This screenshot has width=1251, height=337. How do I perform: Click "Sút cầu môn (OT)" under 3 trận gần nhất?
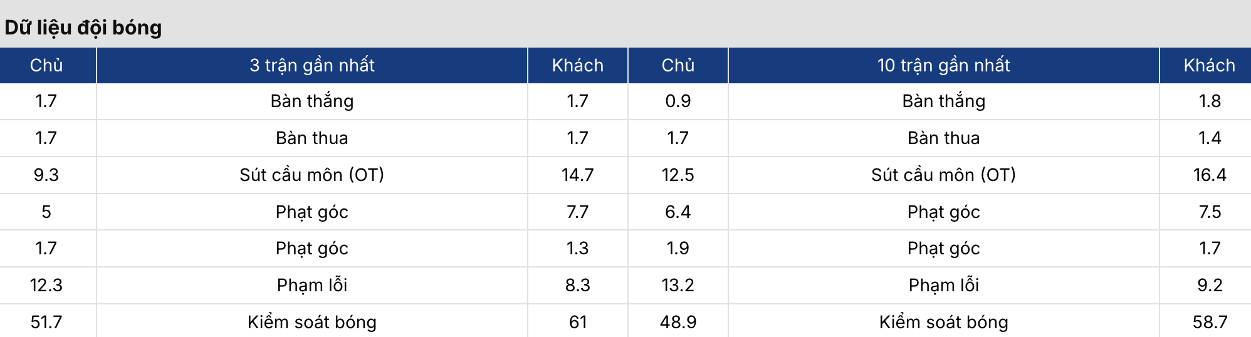point(312,175)
